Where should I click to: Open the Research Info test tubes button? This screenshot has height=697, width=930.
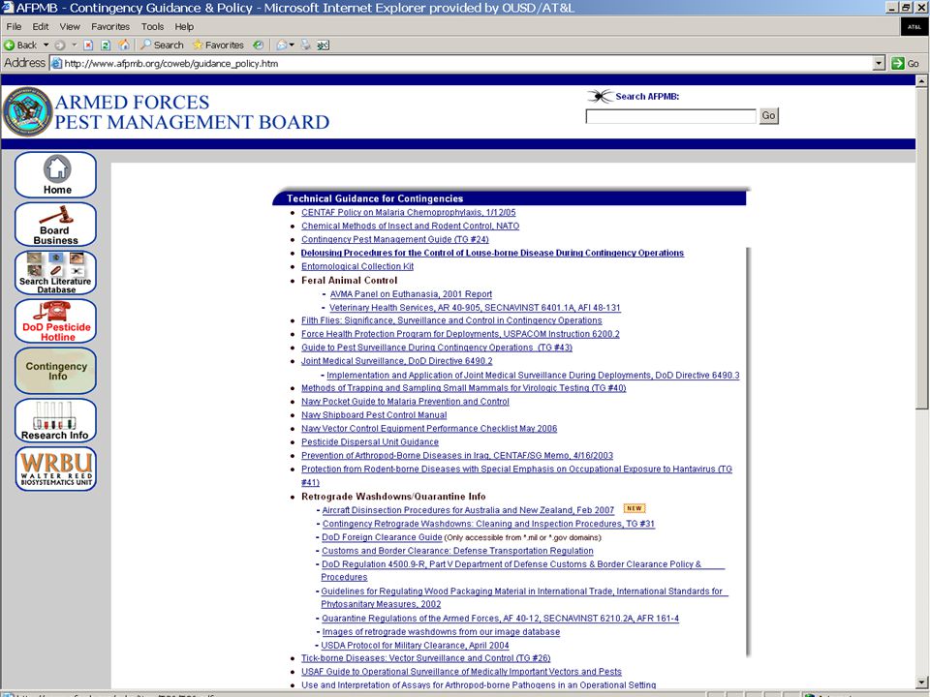(56, 420)
